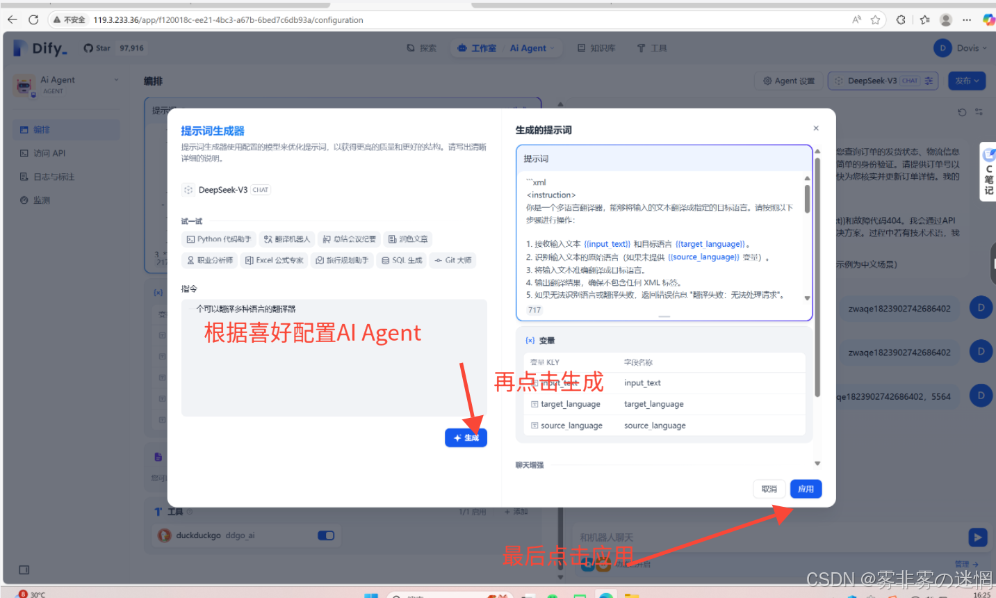
Task: Click the right panel scrollbar in dialog
Action: point(817,278)
